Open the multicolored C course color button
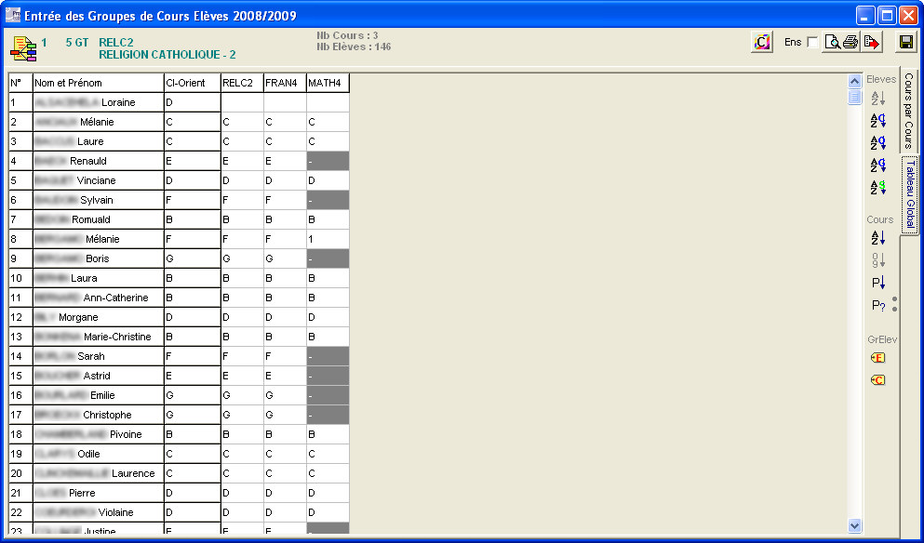The image size is (924, 543). tap(762, 43)
